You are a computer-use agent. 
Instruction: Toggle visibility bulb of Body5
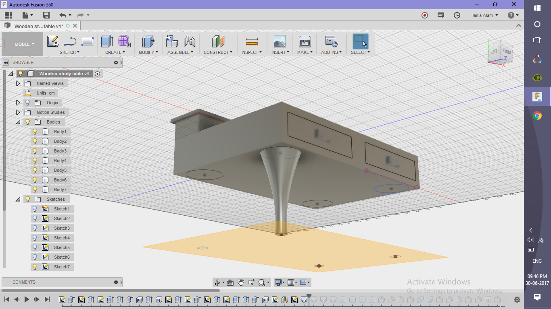coord(35,170)
